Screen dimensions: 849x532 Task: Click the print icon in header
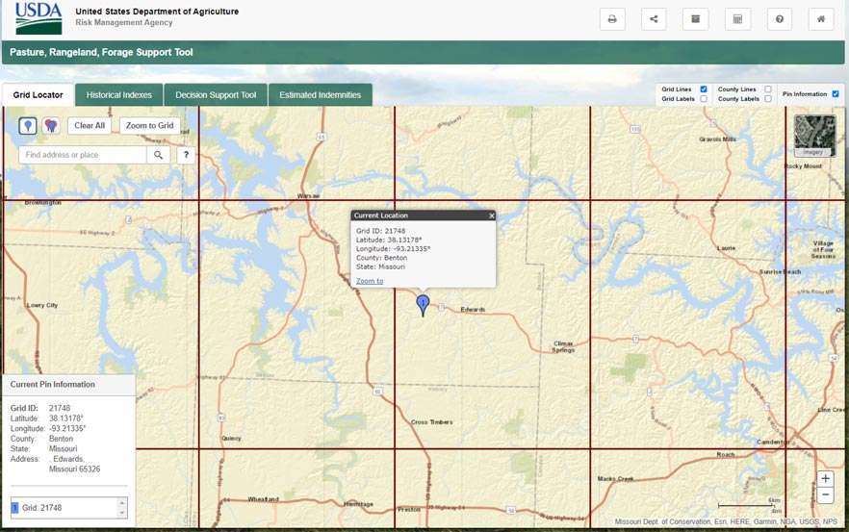(612, 19)
